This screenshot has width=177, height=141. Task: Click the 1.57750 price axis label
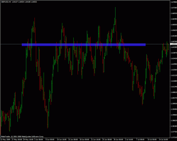(174, 132)
